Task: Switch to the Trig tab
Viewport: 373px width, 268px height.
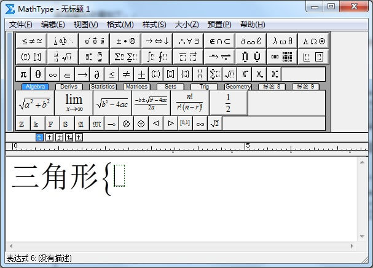Action: pyautogui.click(x=204, y=87)
